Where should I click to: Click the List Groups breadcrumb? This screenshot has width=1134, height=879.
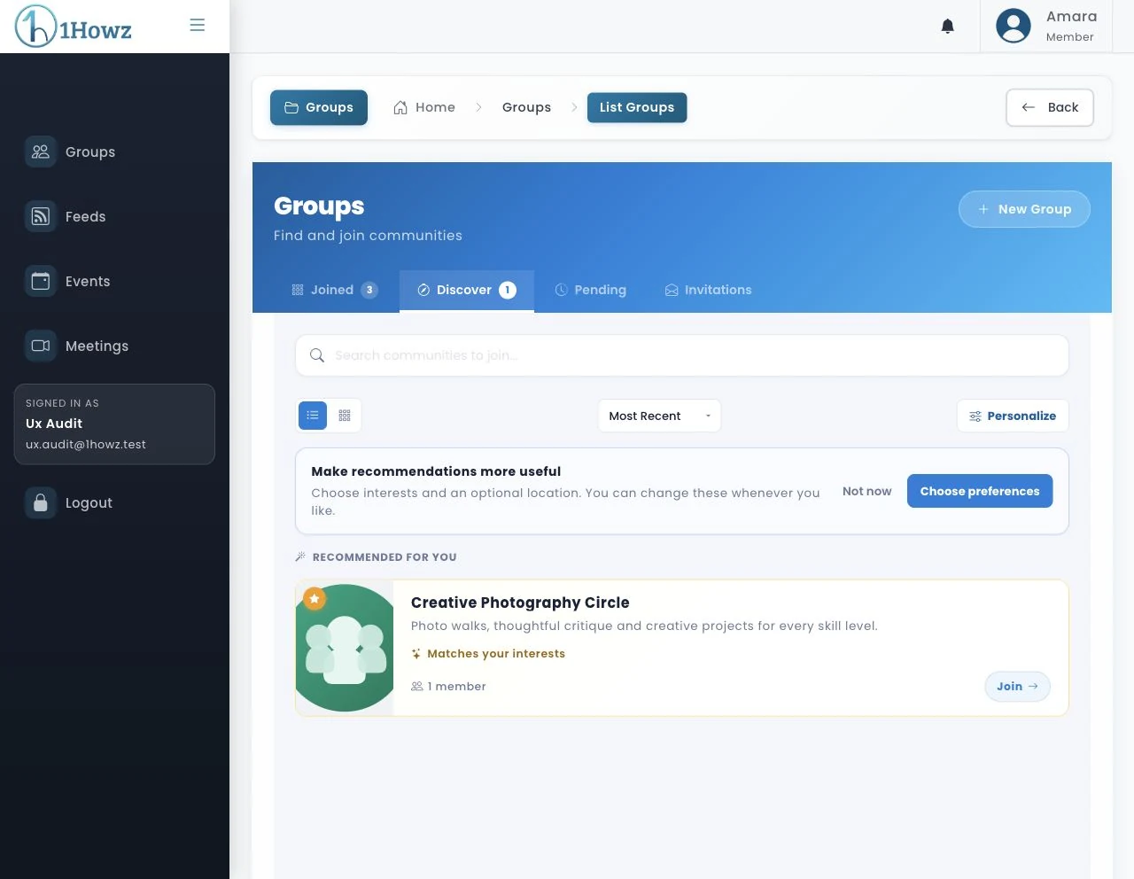point(637,107)
